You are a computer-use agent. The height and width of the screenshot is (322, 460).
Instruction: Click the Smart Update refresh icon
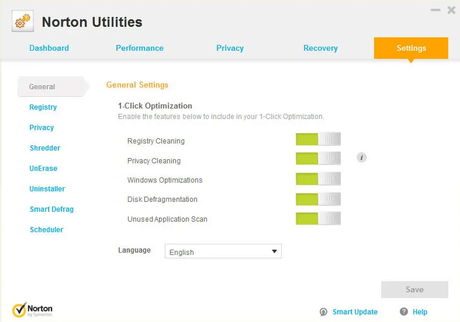click(x=323, y=312)
